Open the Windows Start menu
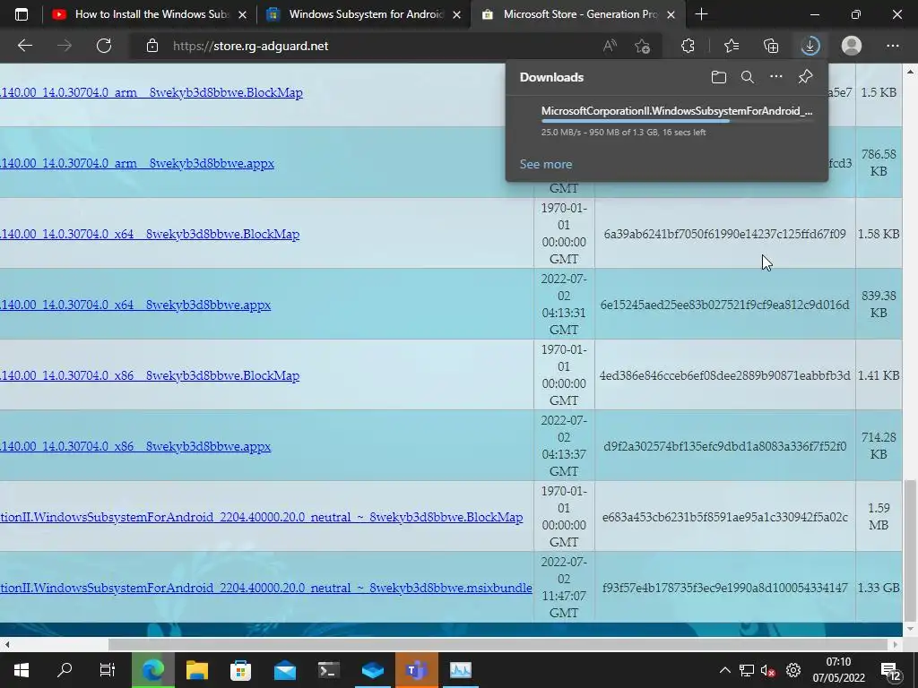Viewport: 918px width, 688px height. 22,670
